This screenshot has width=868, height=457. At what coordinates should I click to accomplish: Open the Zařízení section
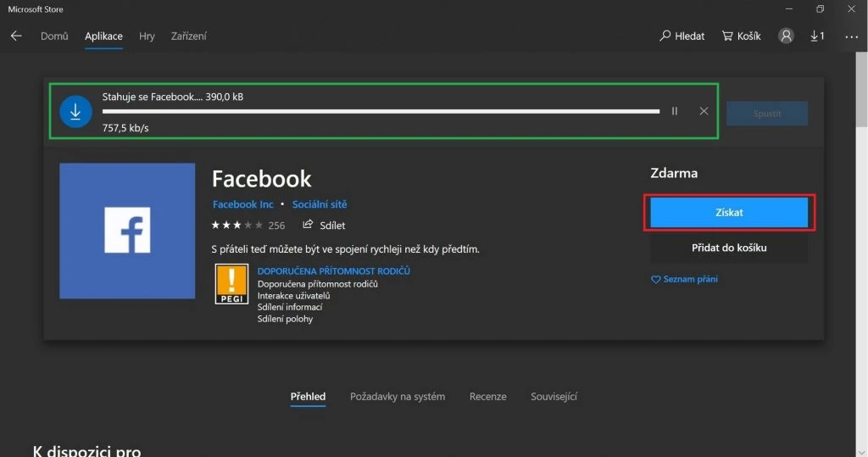(188, 36)
